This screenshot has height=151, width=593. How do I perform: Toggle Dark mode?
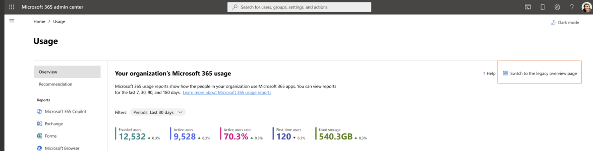click(x=565, y=23)
